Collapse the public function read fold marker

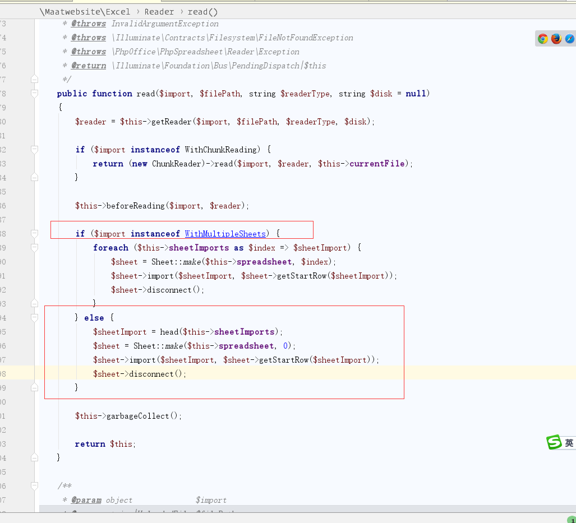[x=35, y=93]
